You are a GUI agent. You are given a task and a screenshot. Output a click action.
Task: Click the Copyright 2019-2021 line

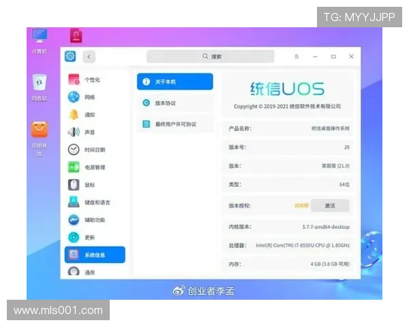click(287, 106)
